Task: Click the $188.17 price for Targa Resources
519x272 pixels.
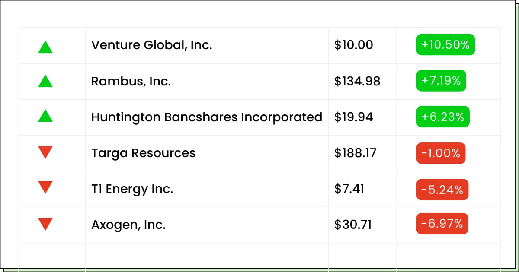Action: (355, 153)
